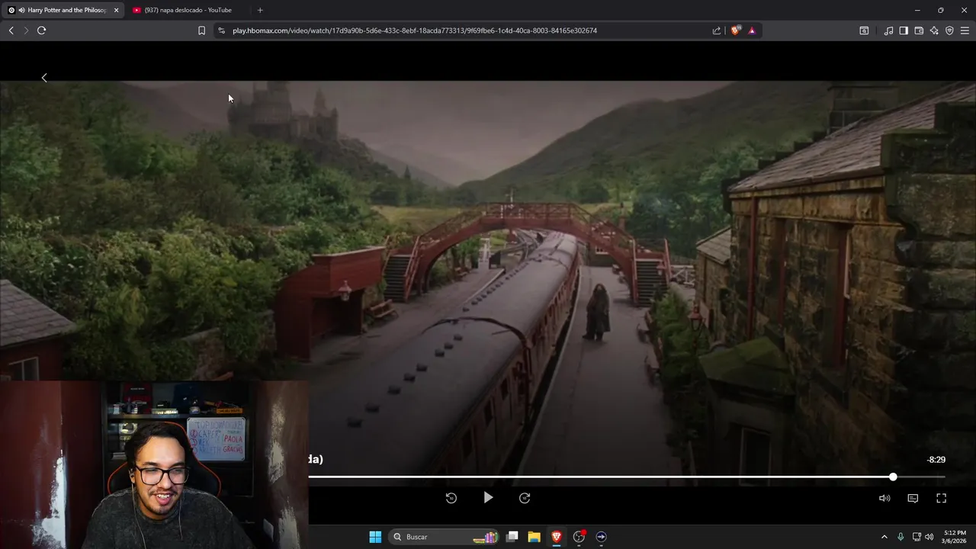The image size is (976, 549).
Task: Reload the current page
Action: click(x=42, y=30)
